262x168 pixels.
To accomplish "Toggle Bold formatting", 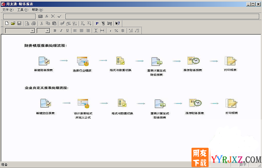I will click(x=55, y=31).
